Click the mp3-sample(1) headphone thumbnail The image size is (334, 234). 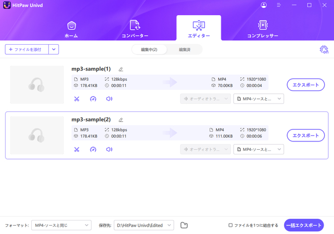pyautogui.click(x=37, y=85)
